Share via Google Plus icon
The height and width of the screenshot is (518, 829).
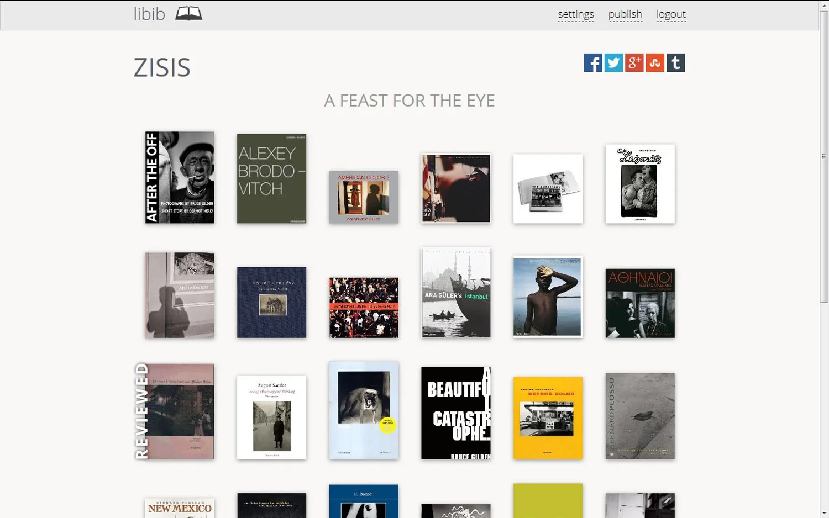pyautogui.click(x=634, y=63)
